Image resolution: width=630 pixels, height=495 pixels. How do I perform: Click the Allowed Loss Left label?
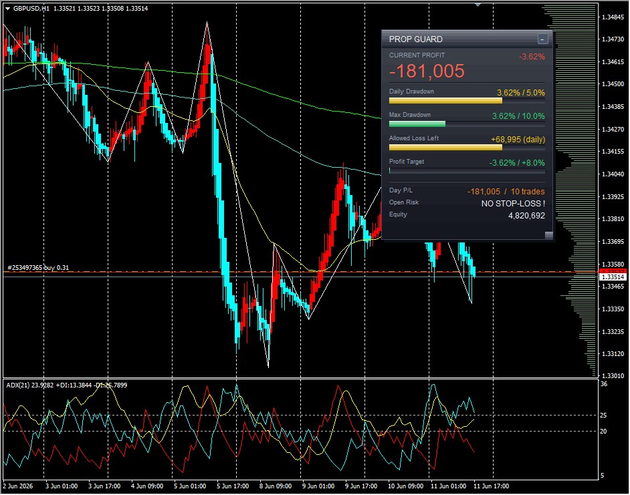(x=414, y=138)
